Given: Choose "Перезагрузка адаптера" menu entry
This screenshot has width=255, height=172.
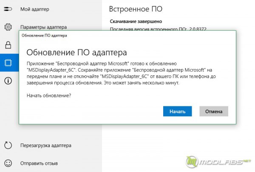Looking at the screenshot, I should pyautogui.click(x=45, y=145).
